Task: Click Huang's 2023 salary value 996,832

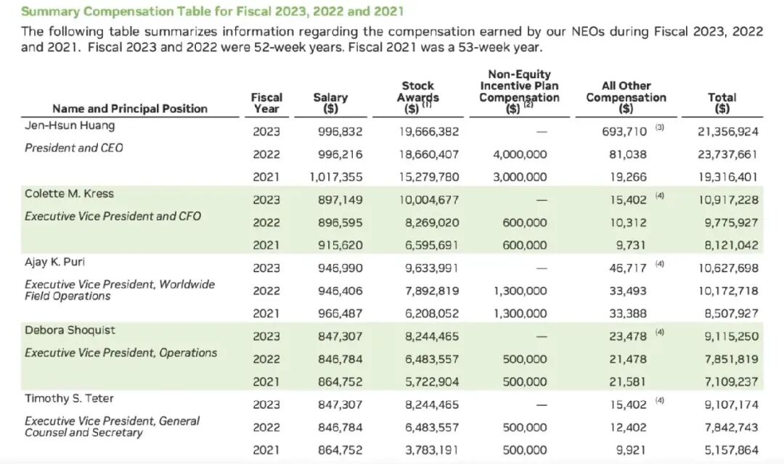Action: pyautogui.click(x=340, y=132)
